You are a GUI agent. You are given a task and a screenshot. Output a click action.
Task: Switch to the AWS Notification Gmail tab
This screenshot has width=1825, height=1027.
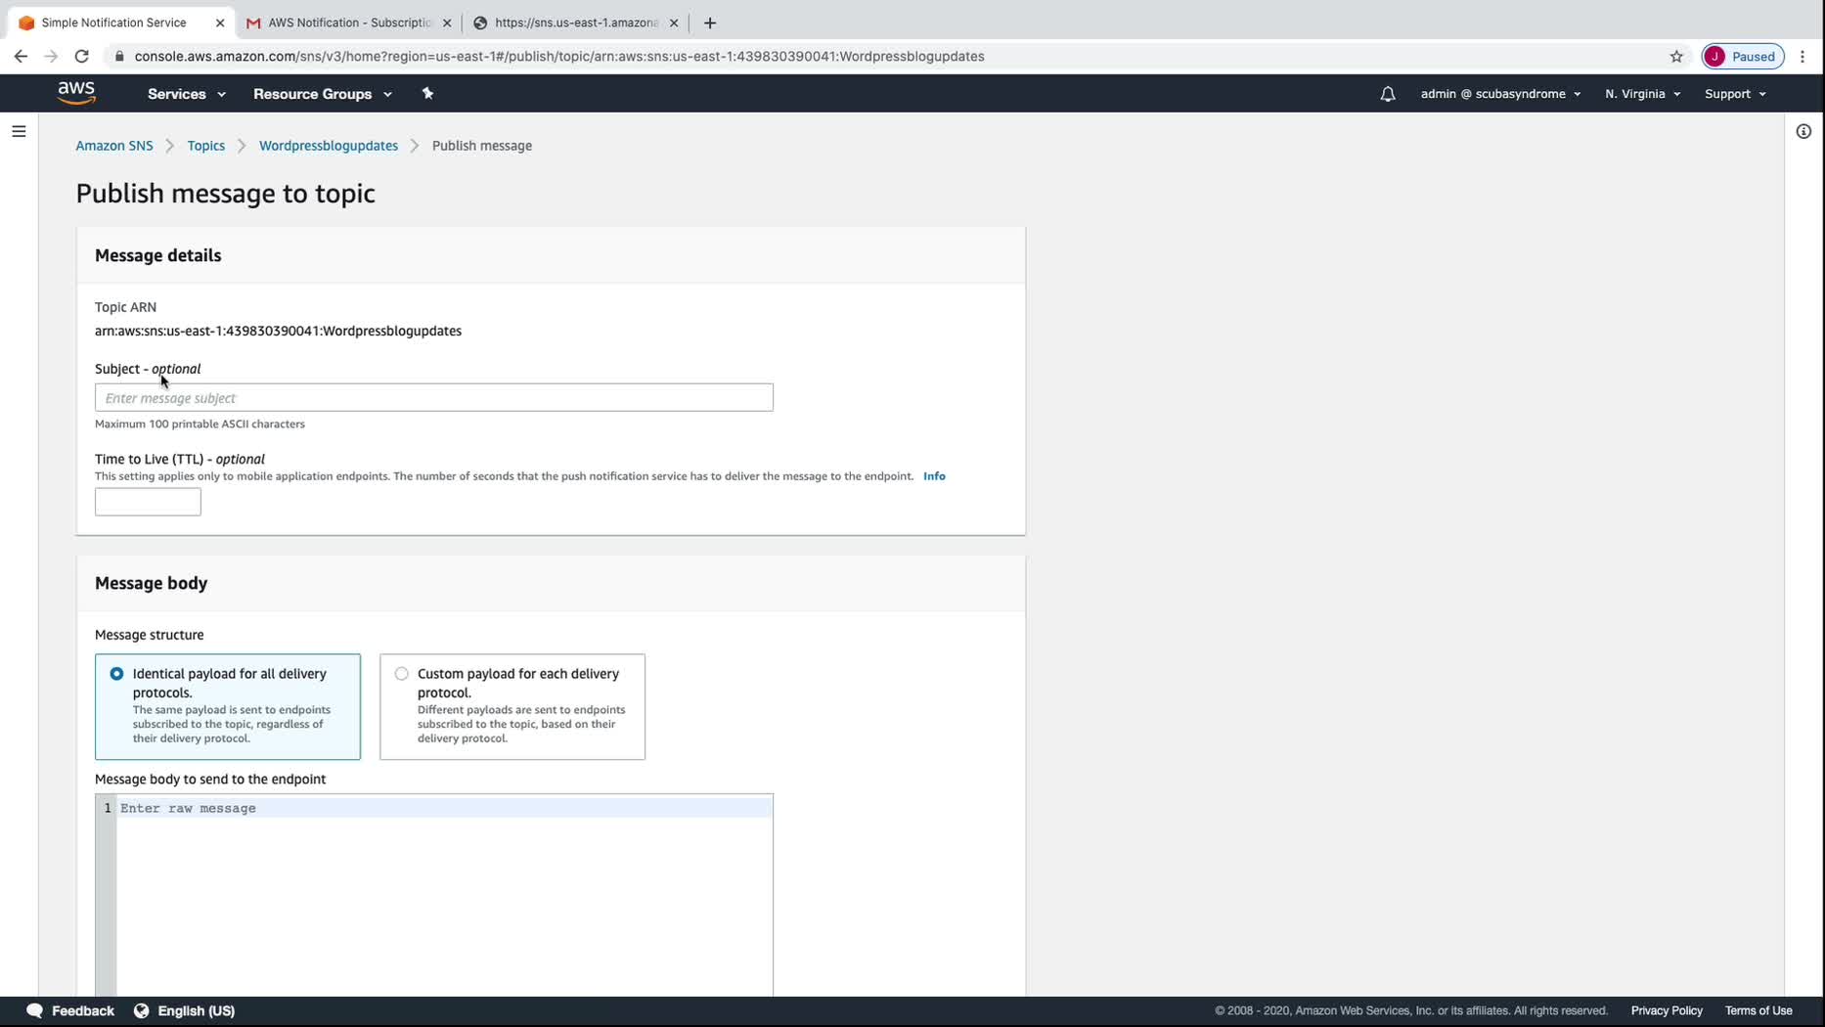(348, 22)
